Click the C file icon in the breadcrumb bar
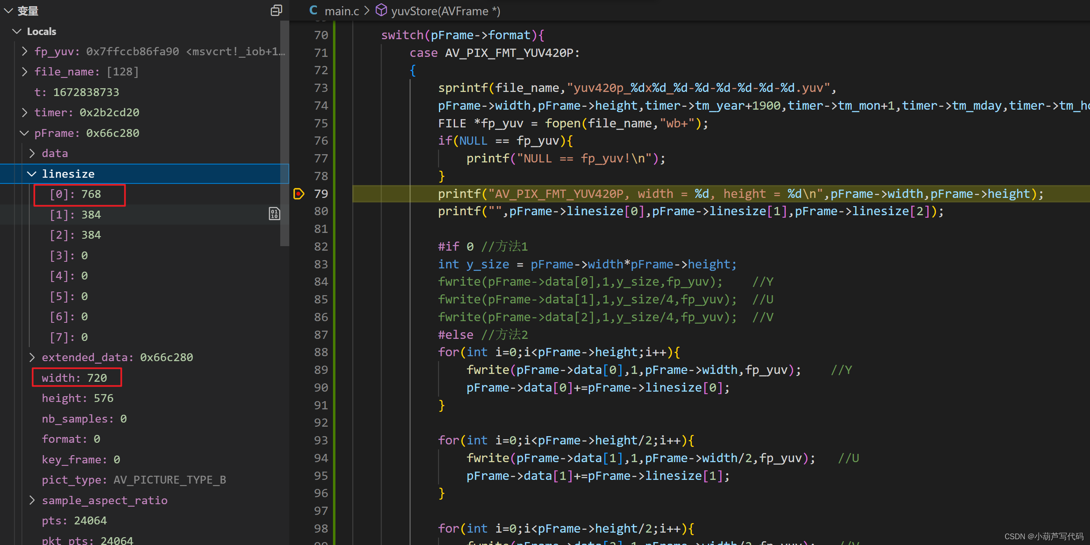 click(x=313, y=10)
